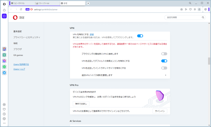Click the VPN shield illustration
Screen dimensions: 211x127
(160, 96)
